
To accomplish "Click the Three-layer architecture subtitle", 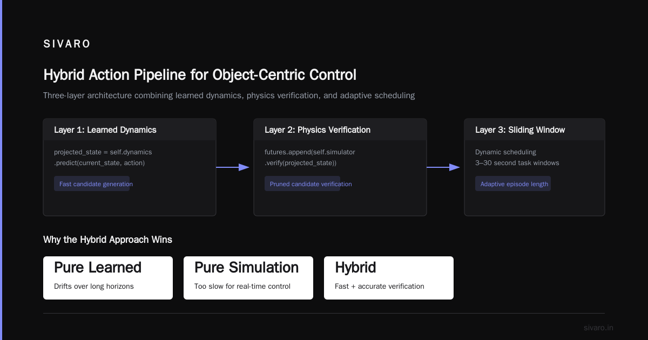I will click(229, 96).
